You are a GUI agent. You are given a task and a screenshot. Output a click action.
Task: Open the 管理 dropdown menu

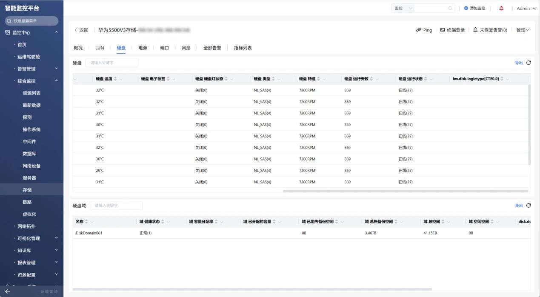pos(523,30)
